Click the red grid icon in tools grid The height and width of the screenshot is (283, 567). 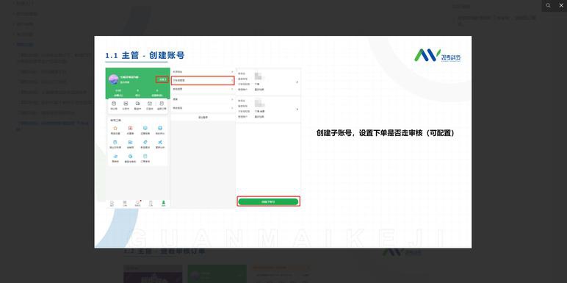[130, 128]
